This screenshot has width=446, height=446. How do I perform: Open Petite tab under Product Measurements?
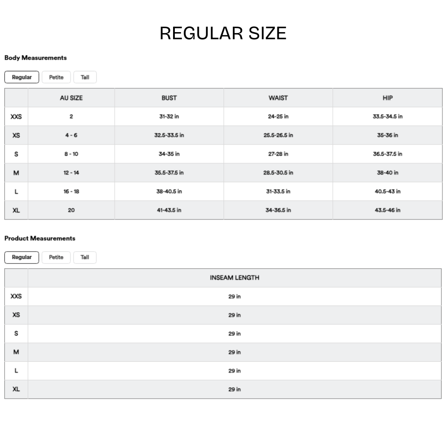coord(56,257)
